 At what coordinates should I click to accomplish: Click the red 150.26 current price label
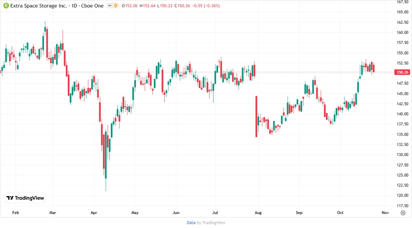(402, 72)
